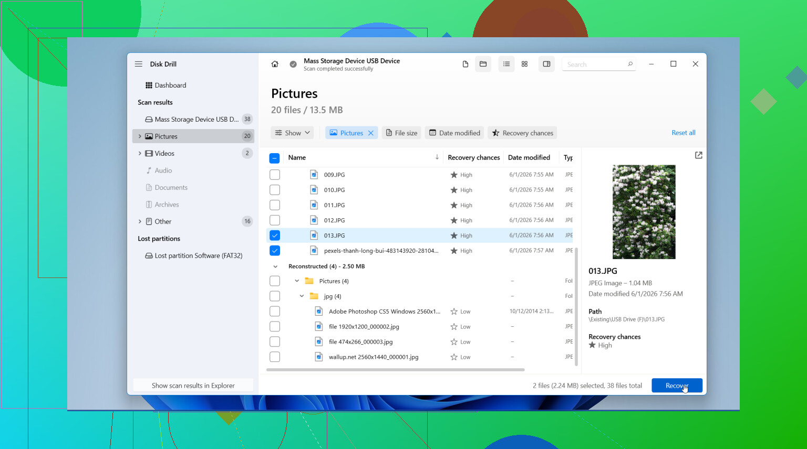Click the scan completed checkmark icon
The height and width of the screenshot is (449, 807).
(293, 64)
